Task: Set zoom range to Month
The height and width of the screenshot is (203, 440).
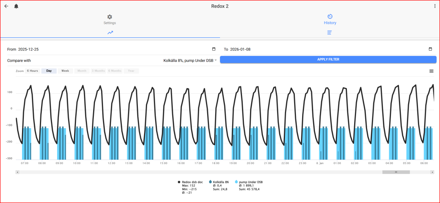Action: pos(82,71)
